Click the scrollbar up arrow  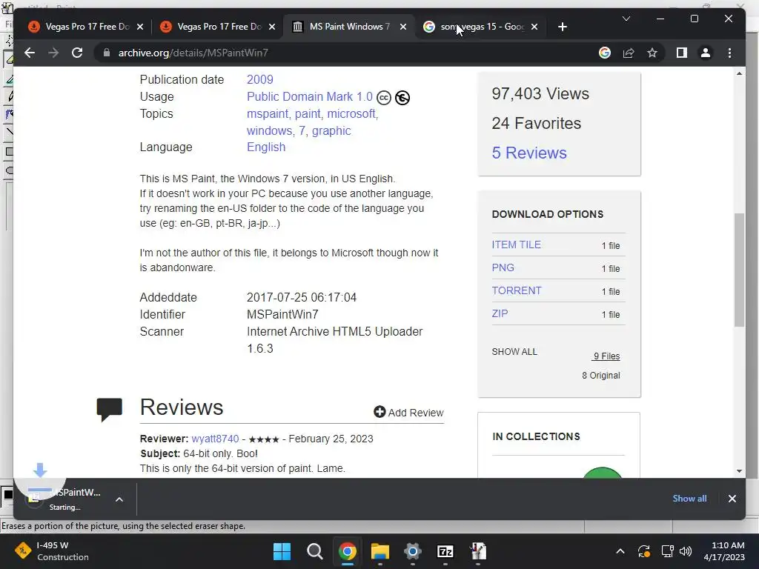[739, 73]
